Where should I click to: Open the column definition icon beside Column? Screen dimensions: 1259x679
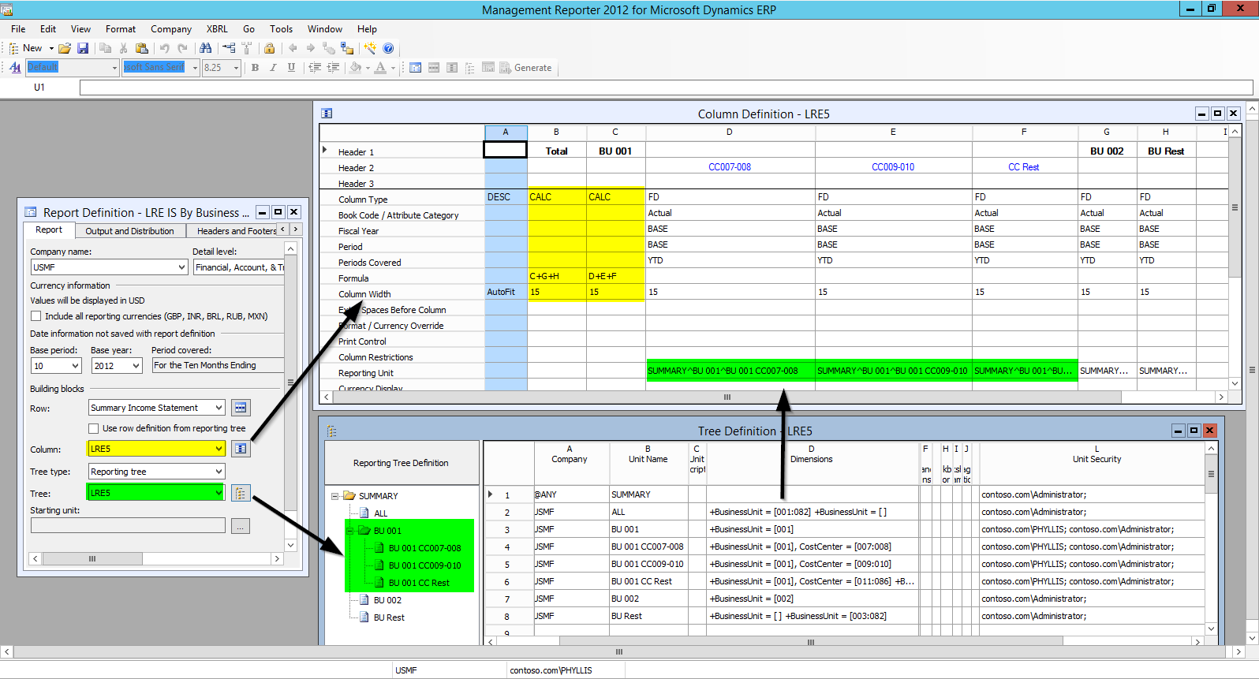pos(241,449)
